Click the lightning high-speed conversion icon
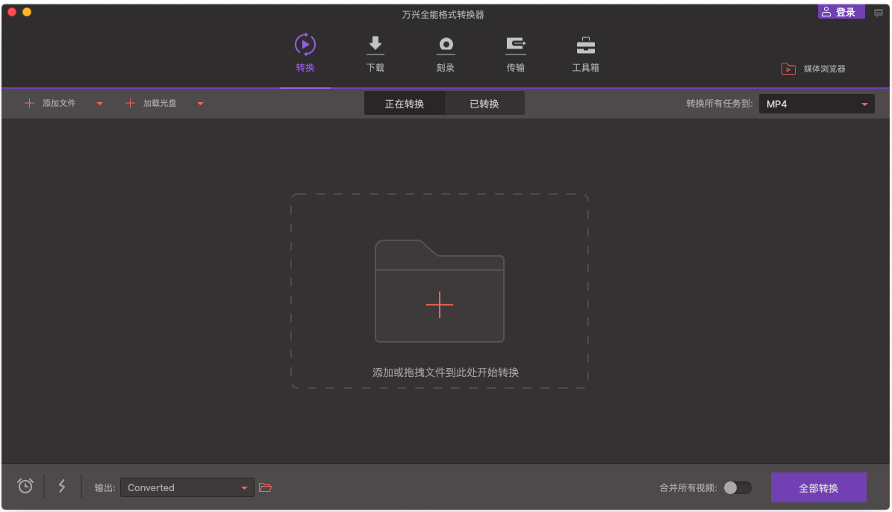The width and height of the screenshot is (892, 512). (x=62, y=486)
